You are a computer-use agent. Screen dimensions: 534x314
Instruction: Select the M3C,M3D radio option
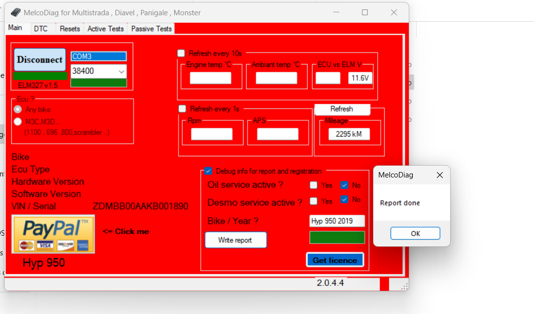click(18, 122)
